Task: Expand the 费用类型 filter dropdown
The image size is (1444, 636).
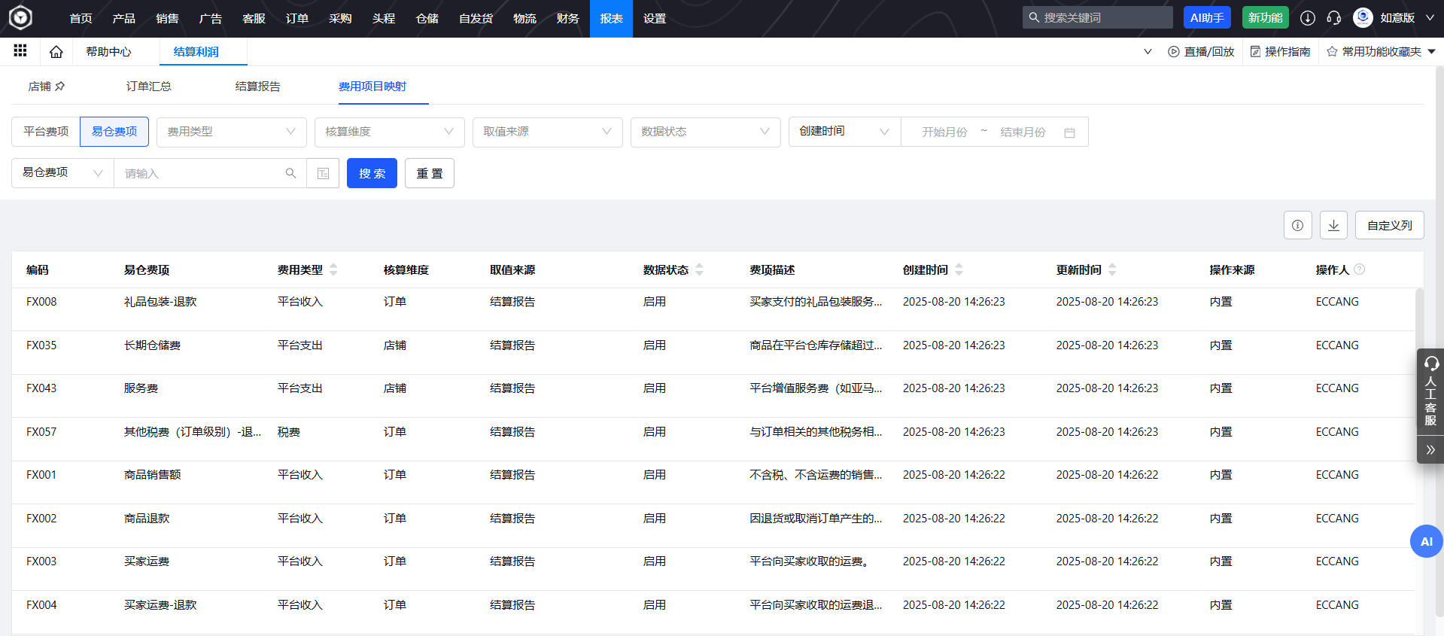Action: 231,132
